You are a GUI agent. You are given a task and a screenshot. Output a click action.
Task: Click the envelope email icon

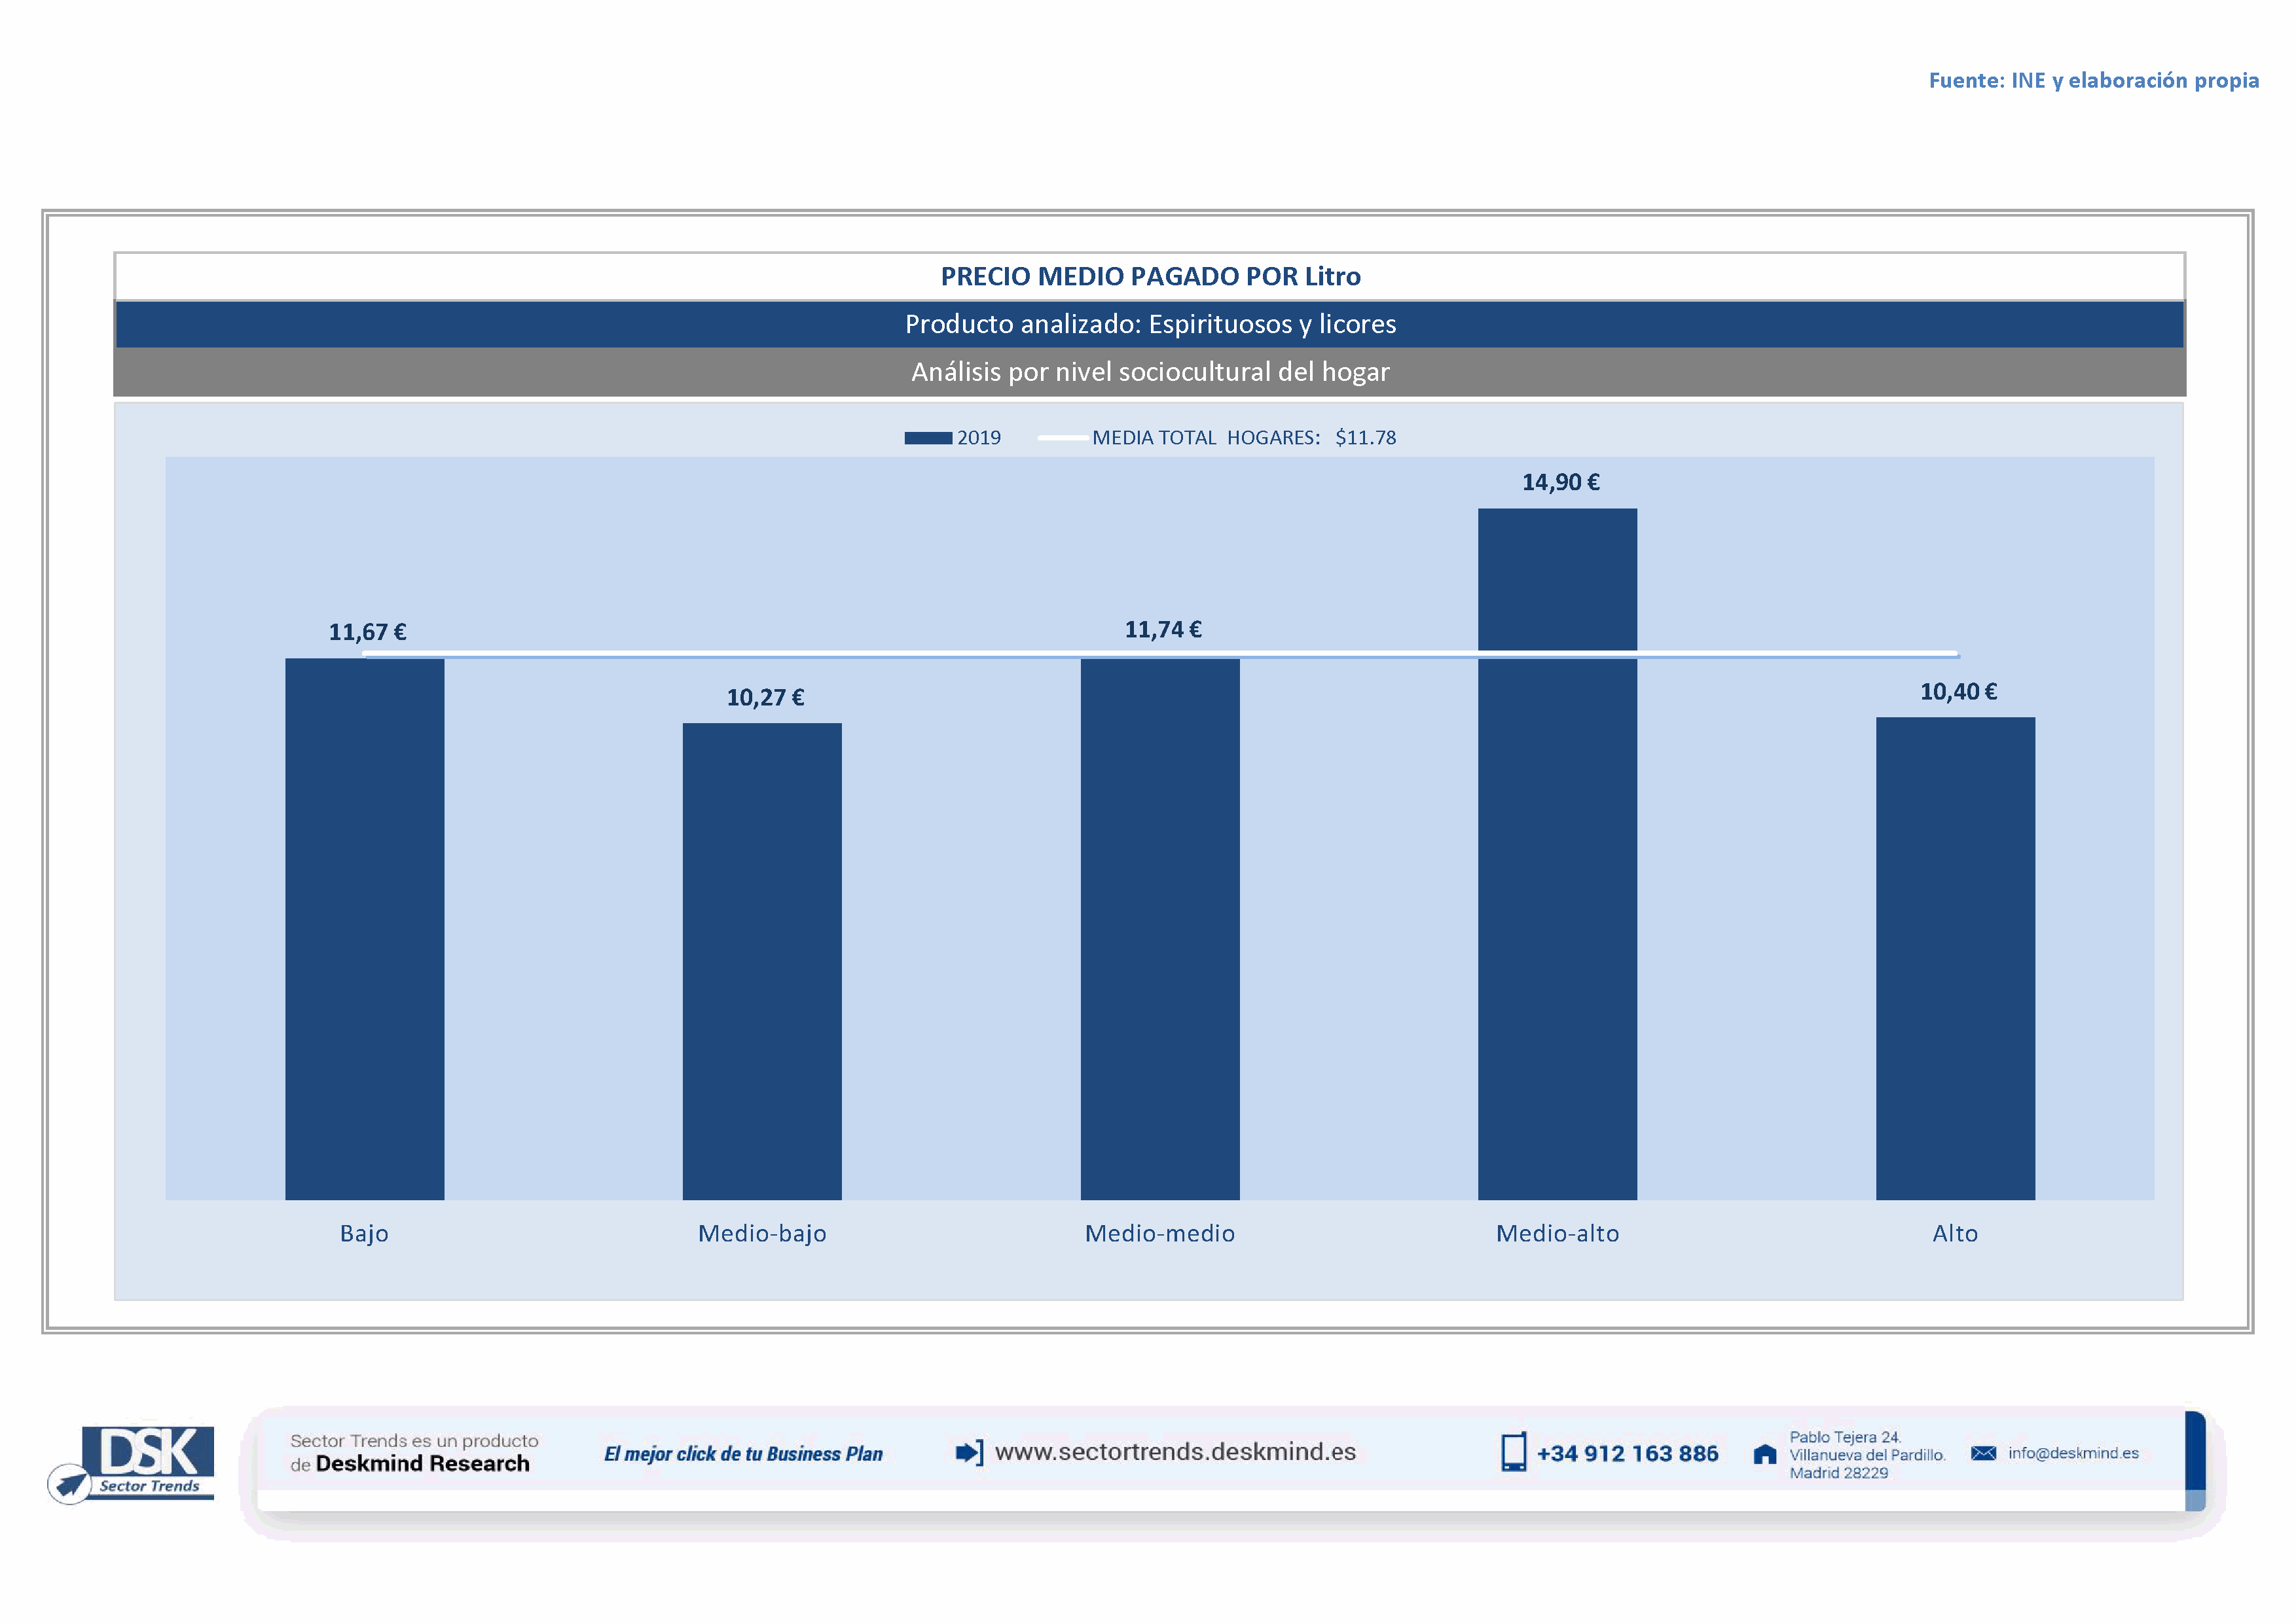1983,1453
